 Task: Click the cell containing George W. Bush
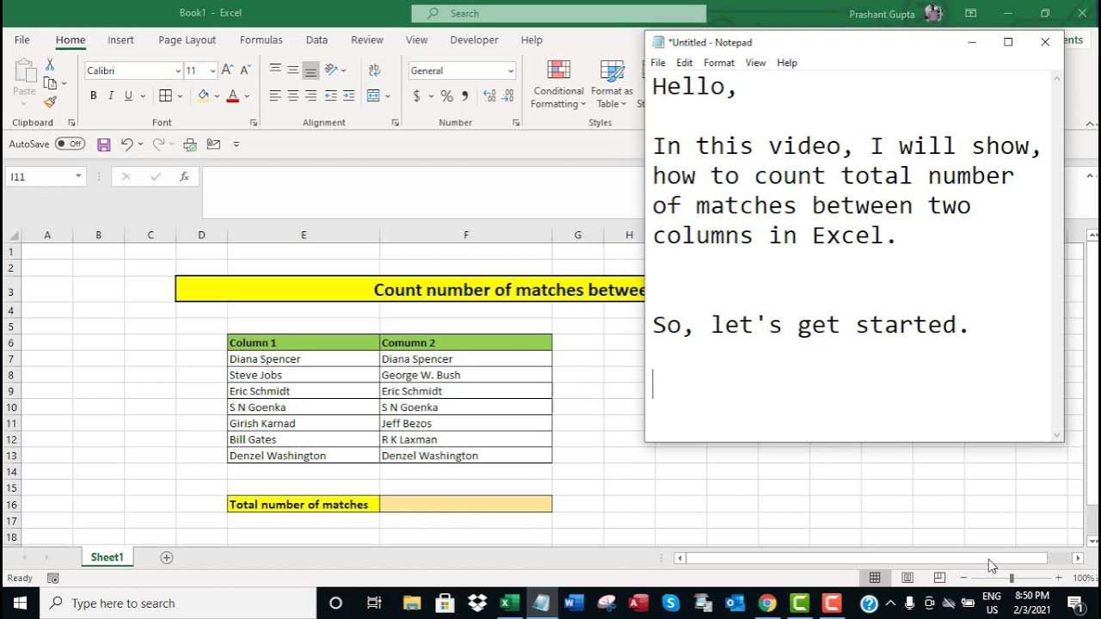pyautogui.click(x=465, y=375)
